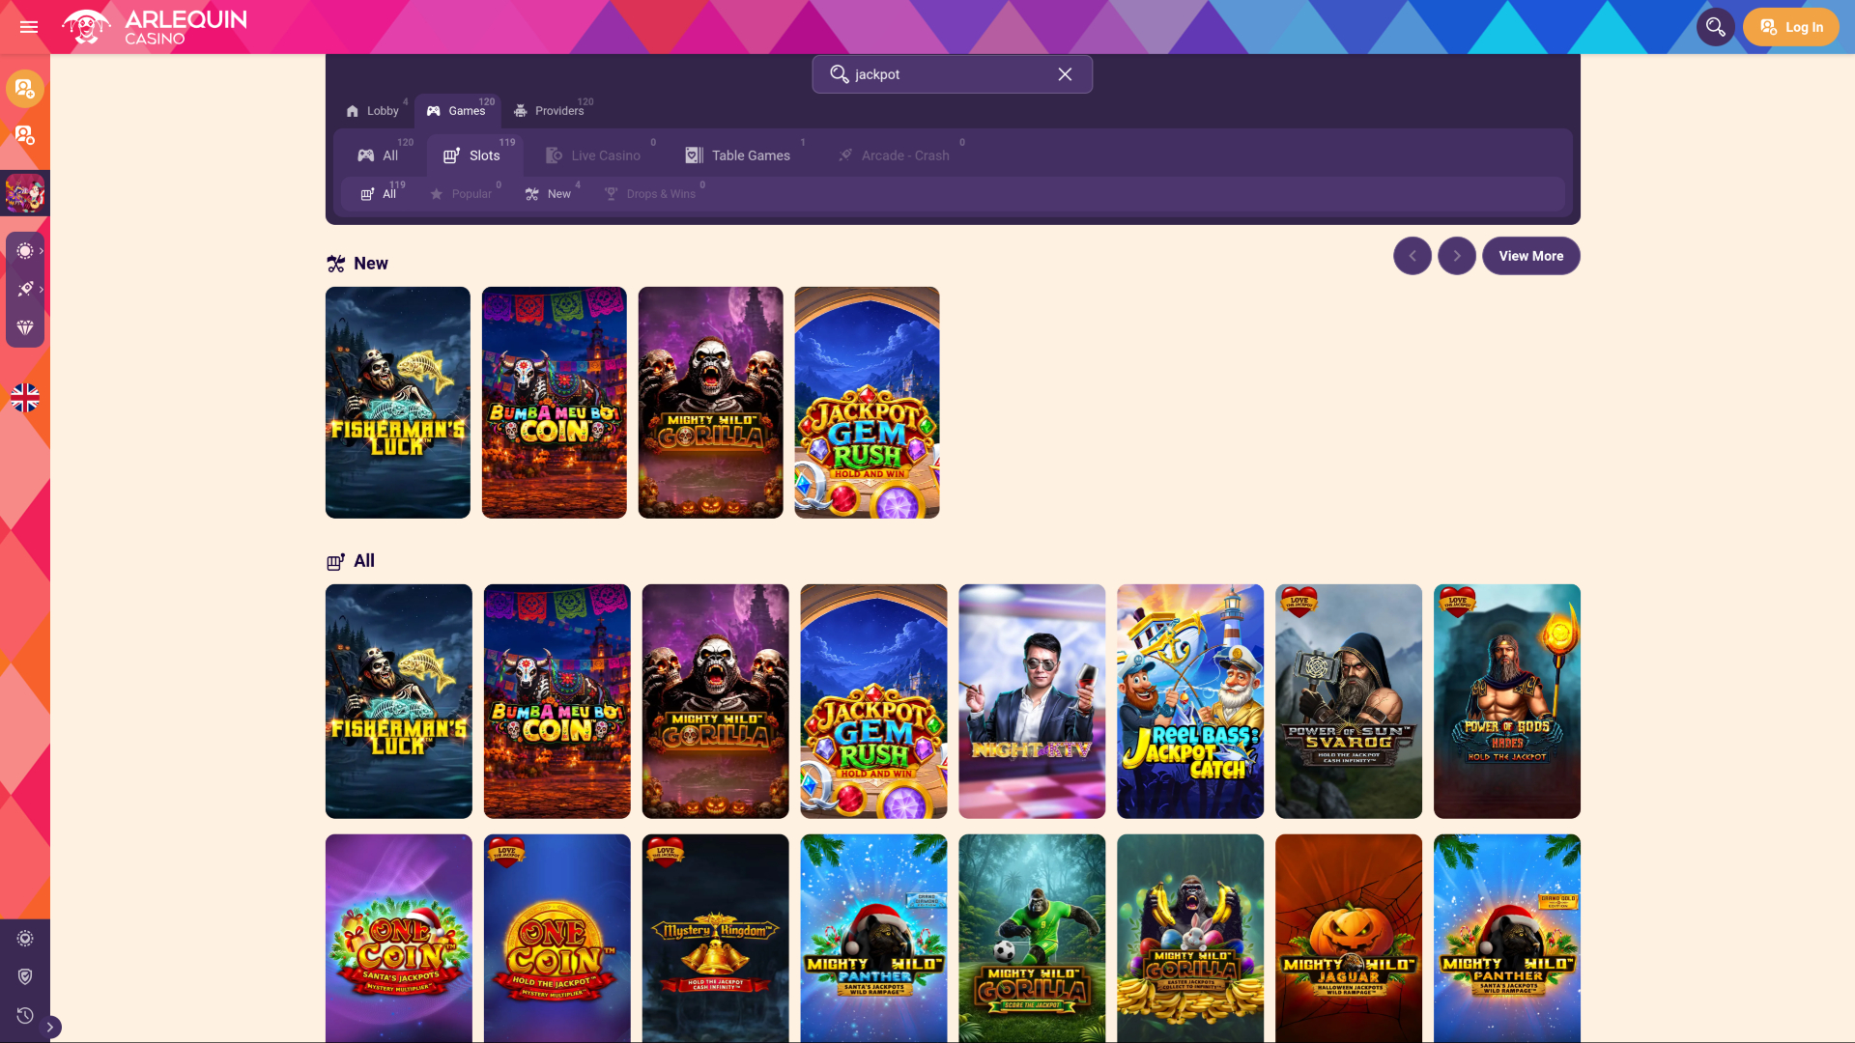Expand the rocket icon sidebar menu
This screenshot has width=1855, height=1043.
pyautogui.click(x=25, y=289)
